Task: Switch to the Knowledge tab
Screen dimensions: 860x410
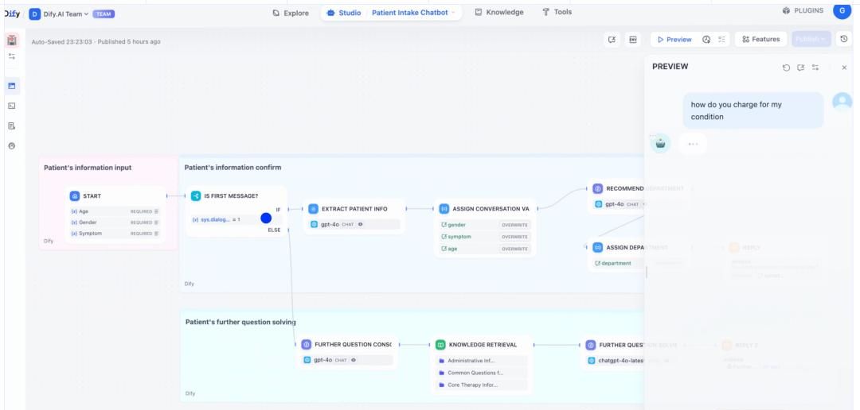Action: pyautogui.click(x=499, y=12)
